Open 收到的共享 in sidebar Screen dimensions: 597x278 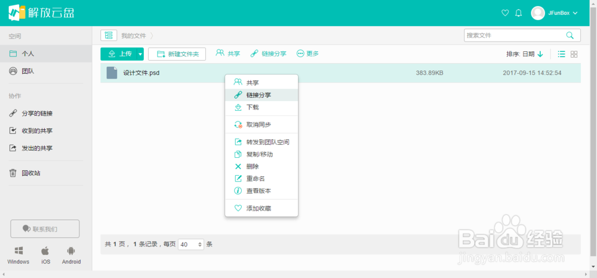(x=46, y=130)
